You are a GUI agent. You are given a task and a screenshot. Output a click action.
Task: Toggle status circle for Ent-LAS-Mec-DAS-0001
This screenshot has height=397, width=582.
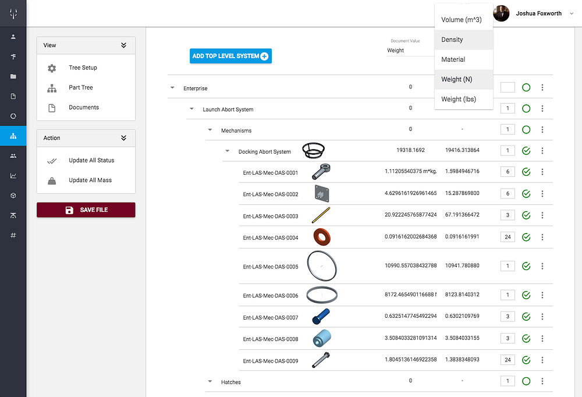tap(526, 172)
